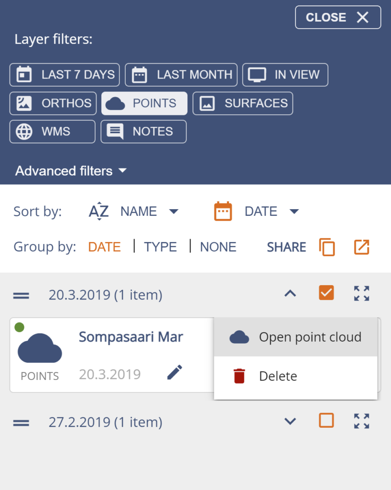
Task: Expand the Advanced filters dropdown
Action: 71,171
